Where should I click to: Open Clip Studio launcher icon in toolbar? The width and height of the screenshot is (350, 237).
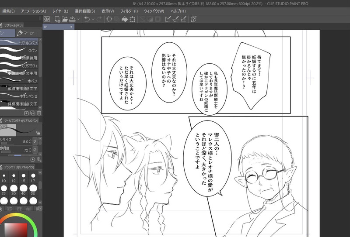point(47,19)
